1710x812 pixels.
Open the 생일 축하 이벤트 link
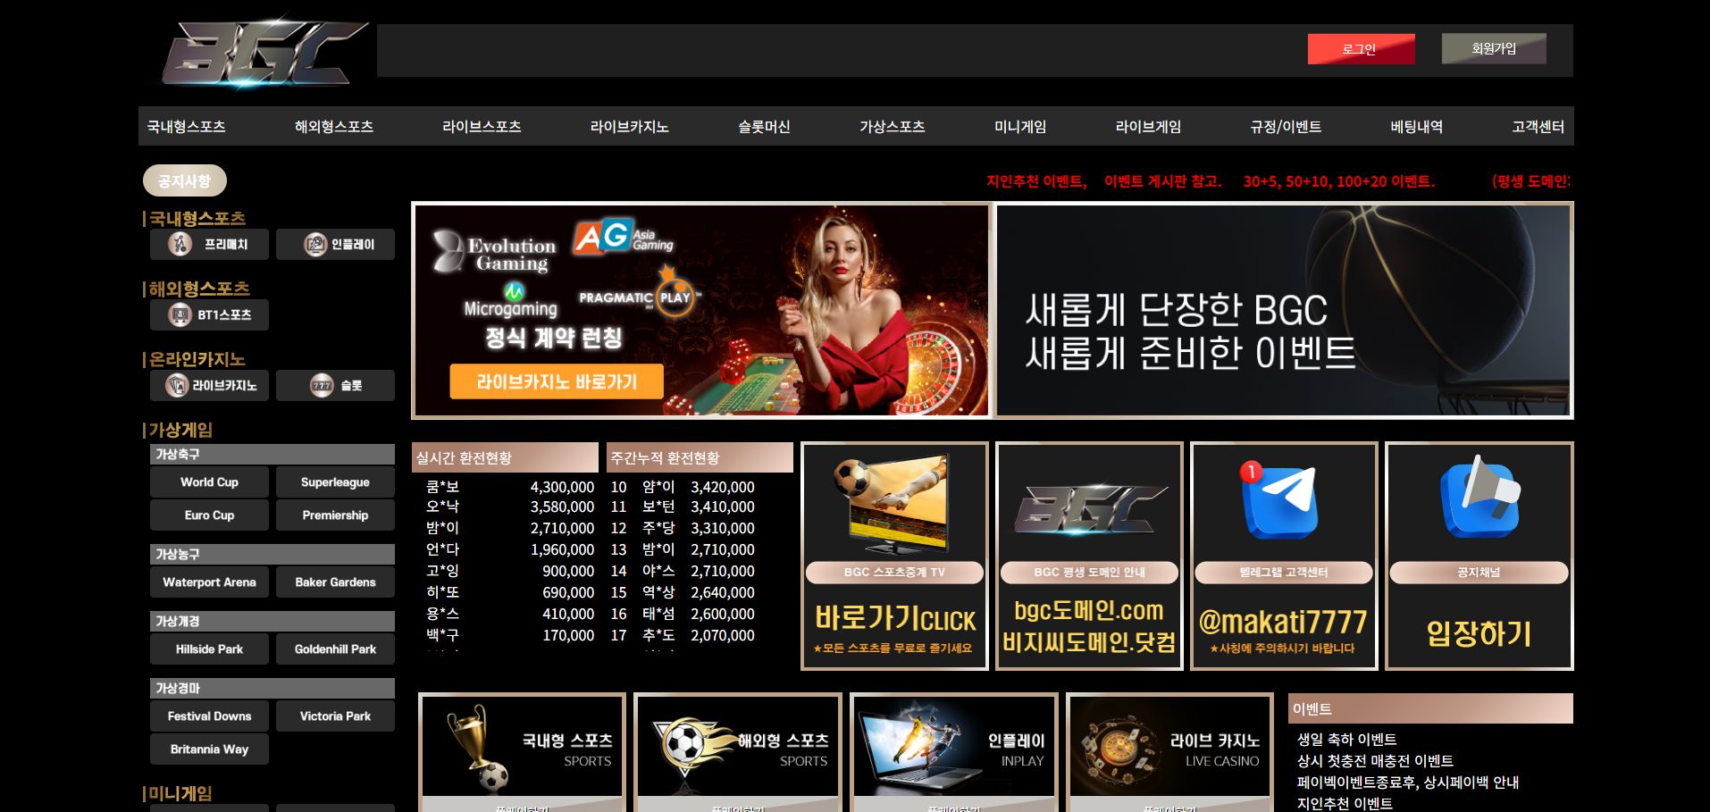[x=1345, y=740]
